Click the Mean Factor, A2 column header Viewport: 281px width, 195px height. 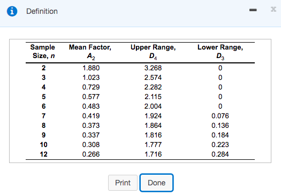point(90,52)
